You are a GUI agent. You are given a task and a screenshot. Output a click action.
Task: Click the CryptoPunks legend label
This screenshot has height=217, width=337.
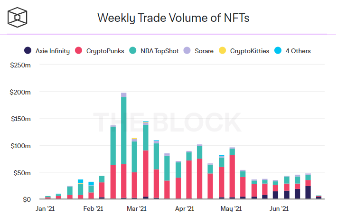click(x=105, y=51)
